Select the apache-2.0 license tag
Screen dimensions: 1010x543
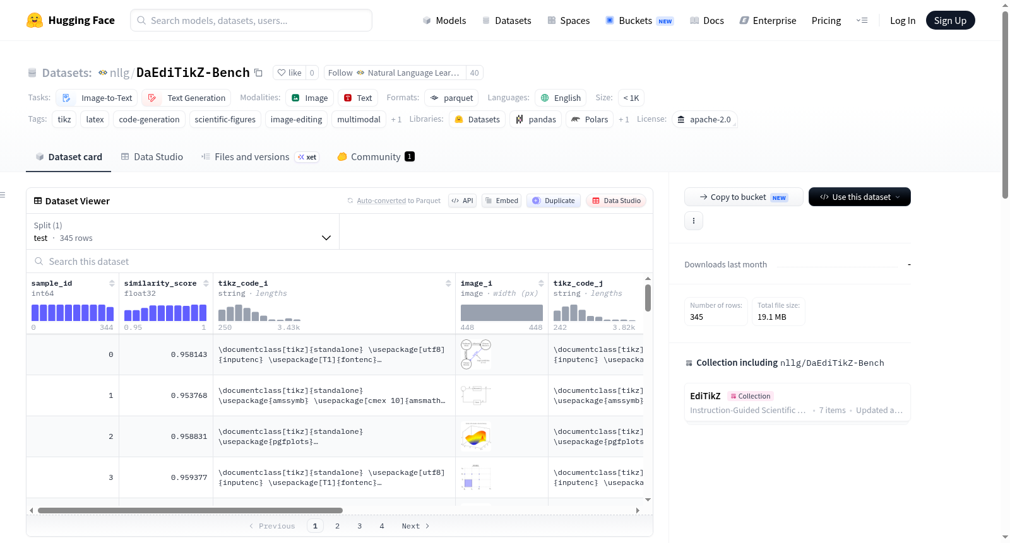click(704, 119)
